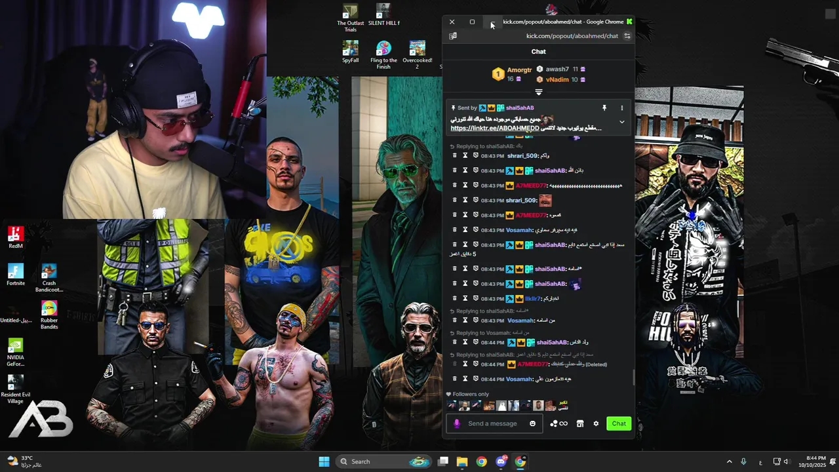Screen dimensions: 839x472
Task: Open Overcooked! 2 desktop icon
Action: click(x=418, y=55)
